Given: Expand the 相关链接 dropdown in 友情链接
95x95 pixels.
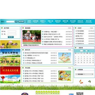Looking at the screenshot, I should point(84,74).
